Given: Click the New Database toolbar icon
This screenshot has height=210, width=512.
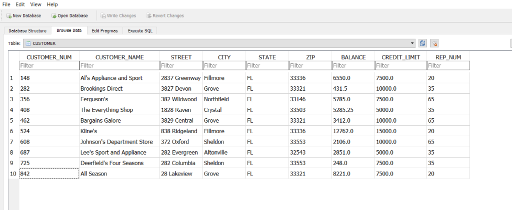Looking at the screenshot, I should (9, 15).
